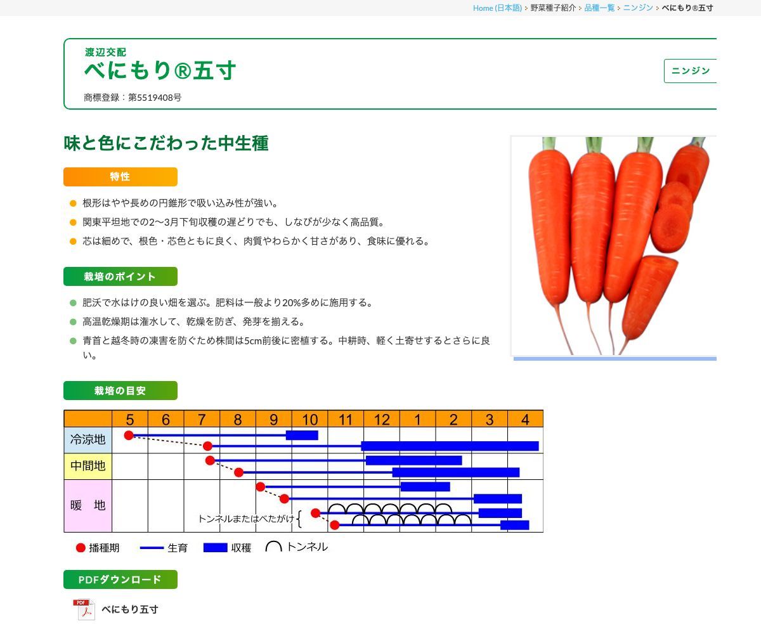Viewport: 761px width, 634px height.
Task: Click the red sowing marker in 冷涼地 row
Action: 129,434
